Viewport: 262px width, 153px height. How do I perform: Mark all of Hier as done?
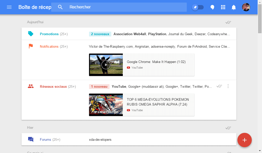tap(228, 128)
